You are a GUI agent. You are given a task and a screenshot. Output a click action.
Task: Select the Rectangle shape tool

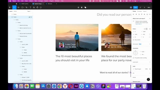coord(22,7)
